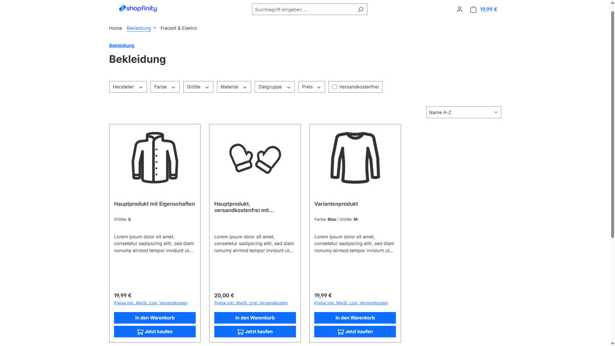Open Hauptprodukt, versandkostenfrei mit... title
This screenshot has width=615, height=346.
tap(244, 207)
